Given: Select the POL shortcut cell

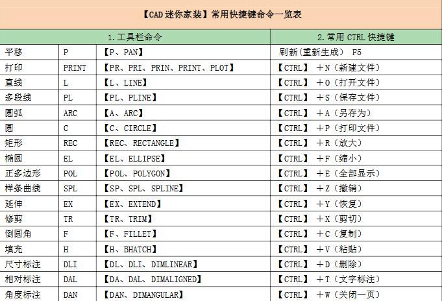Looking at the screenshot, I should pyautogui.click(x=77, y=173).
